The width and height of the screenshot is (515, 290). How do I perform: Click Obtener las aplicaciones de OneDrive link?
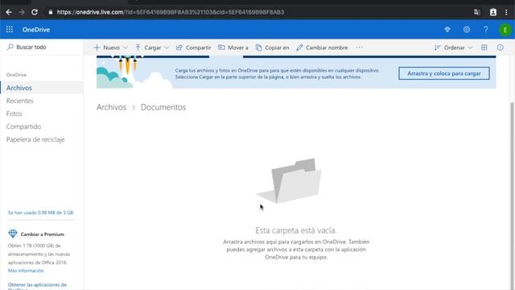click(x=37, y=287)
